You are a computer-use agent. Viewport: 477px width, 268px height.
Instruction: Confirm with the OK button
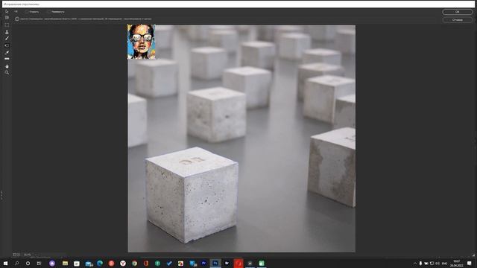[457, 12]
